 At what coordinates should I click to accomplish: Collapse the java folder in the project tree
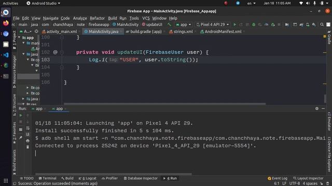click(23, 54)
